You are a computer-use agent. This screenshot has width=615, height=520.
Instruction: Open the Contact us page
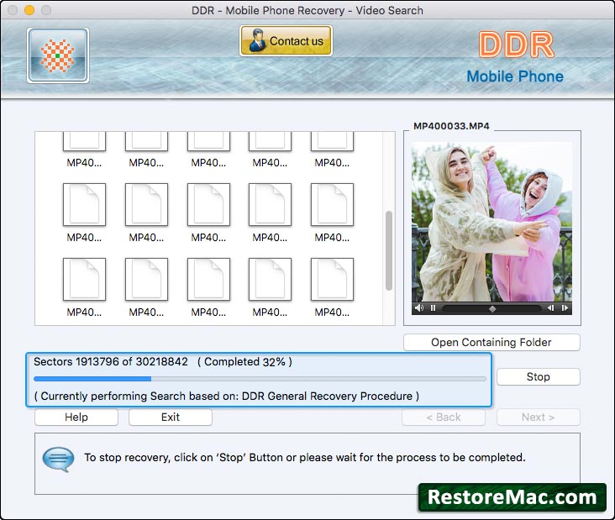pyautogui.click(x=286, y=41)
